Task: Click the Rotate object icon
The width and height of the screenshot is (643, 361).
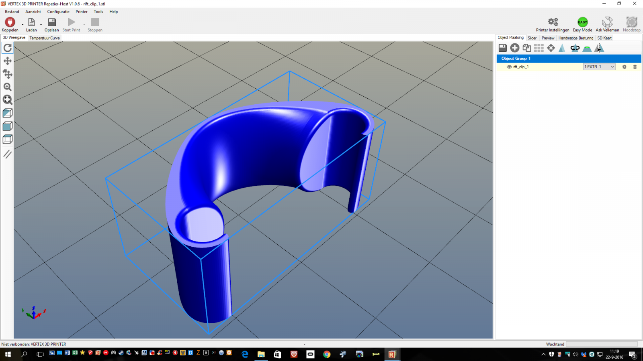Action: coord(575,48)
